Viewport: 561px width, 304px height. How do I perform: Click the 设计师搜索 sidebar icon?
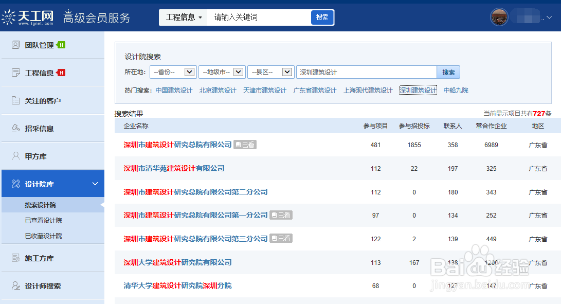tap(16, 285)
